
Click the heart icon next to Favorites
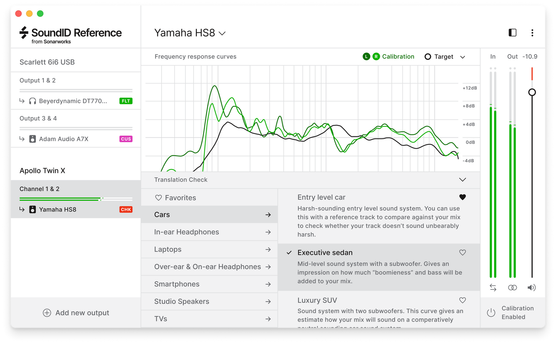(158, 198)
